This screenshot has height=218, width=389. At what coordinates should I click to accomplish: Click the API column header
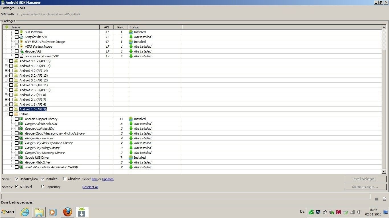tap(107, 27)
